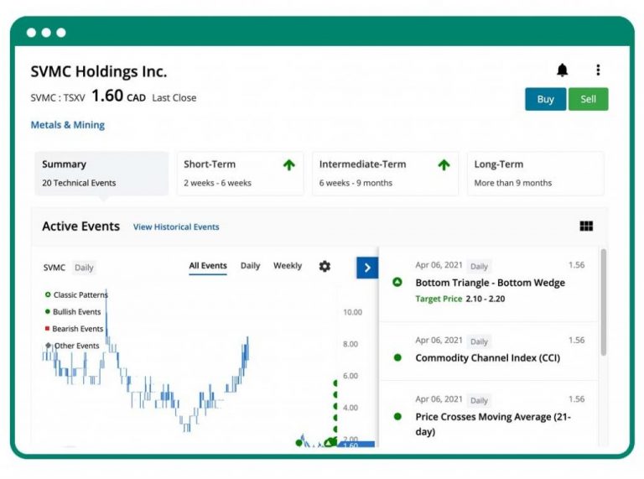Click the Daily label beside SVMC chart

click(84, 268)
